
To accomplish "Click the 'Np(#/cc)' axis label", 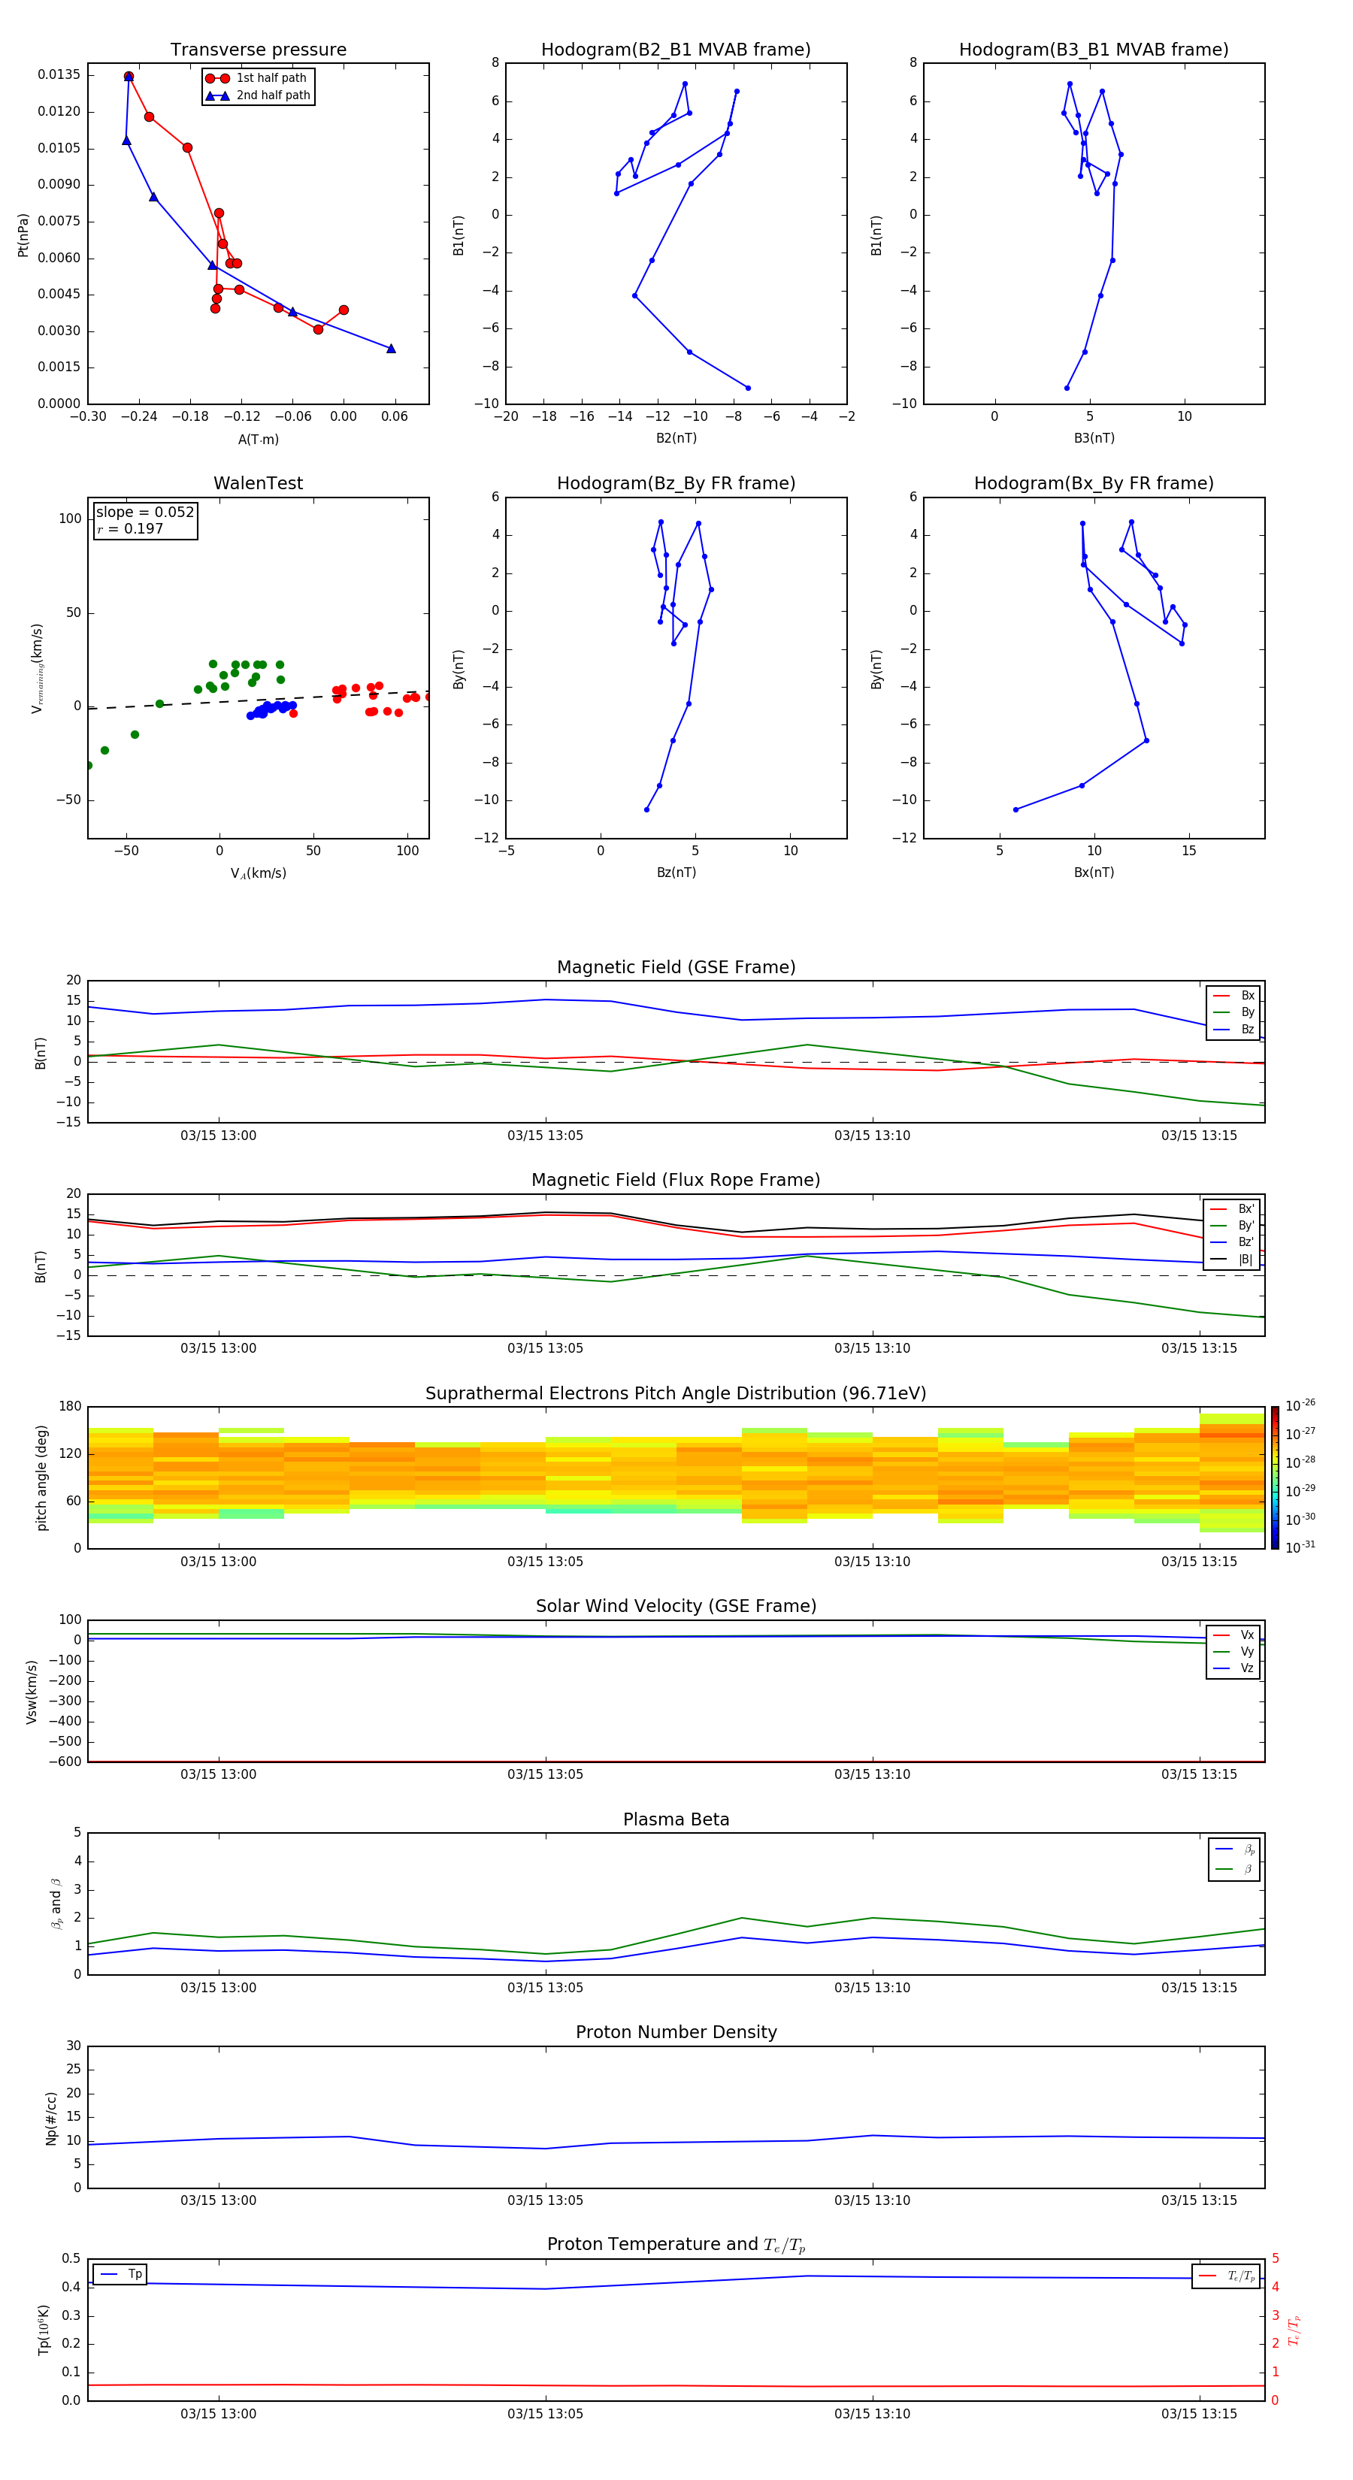I will pyautogui.click(x=51, y=2117).
